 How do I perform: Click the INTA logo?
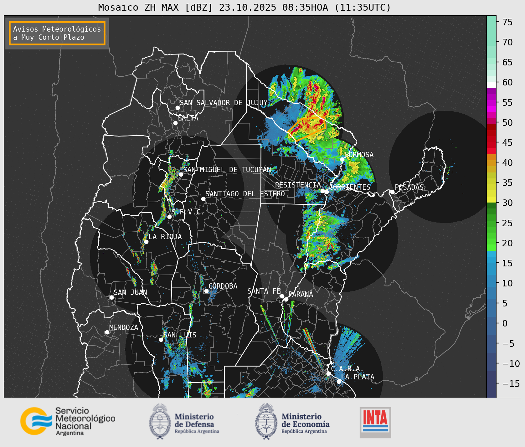[375, 422]
